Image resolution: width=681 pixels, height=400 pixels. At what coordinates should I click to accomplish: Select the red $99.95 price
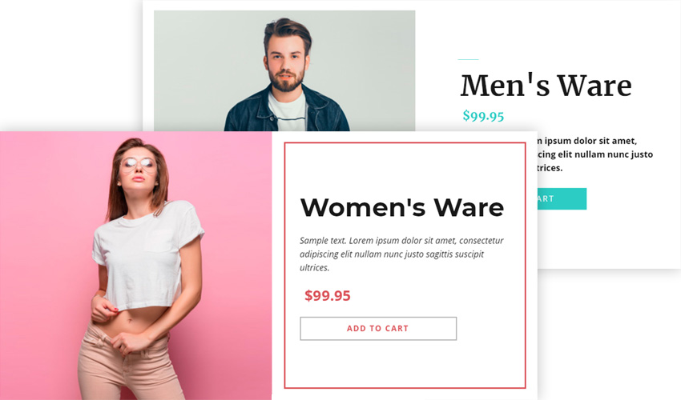tap(327, 295)
